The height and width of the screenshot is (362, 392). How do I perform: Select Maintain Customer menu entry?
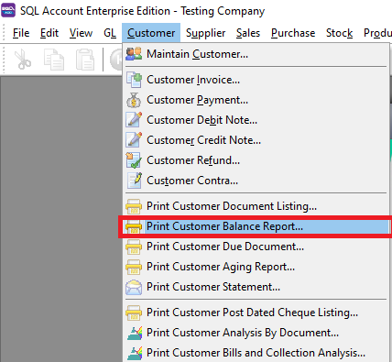coord(256,54)
